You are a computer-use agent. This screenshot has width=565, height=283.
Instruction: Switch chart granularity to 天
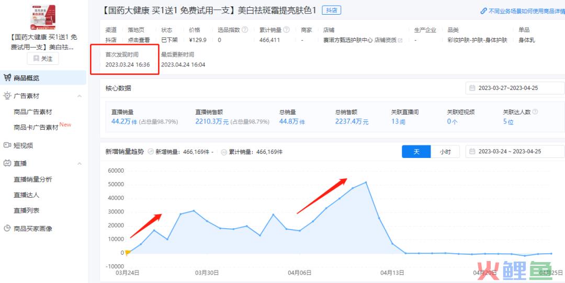[x=416, y=152]
